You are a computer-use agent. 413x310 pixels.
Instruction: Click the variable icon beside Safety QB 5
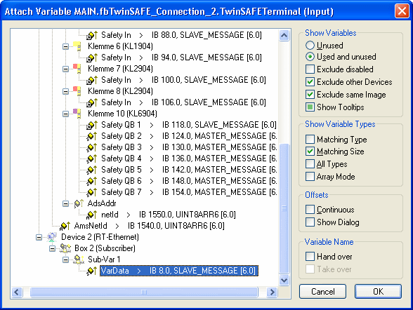(92, 170)
